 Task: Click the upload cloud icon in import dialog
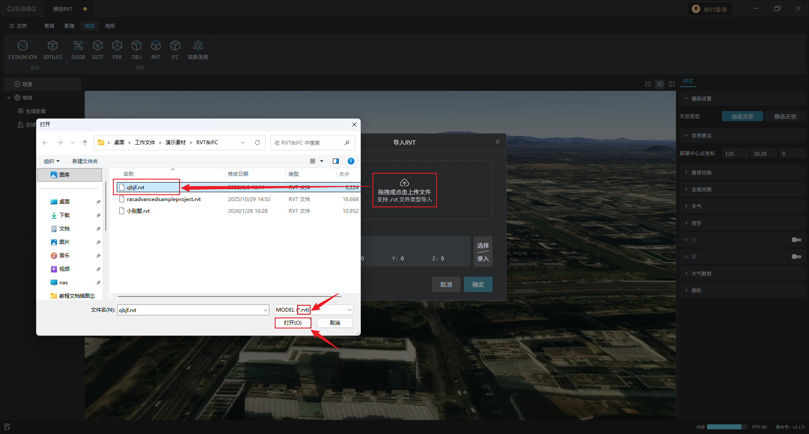coord(404,183)
